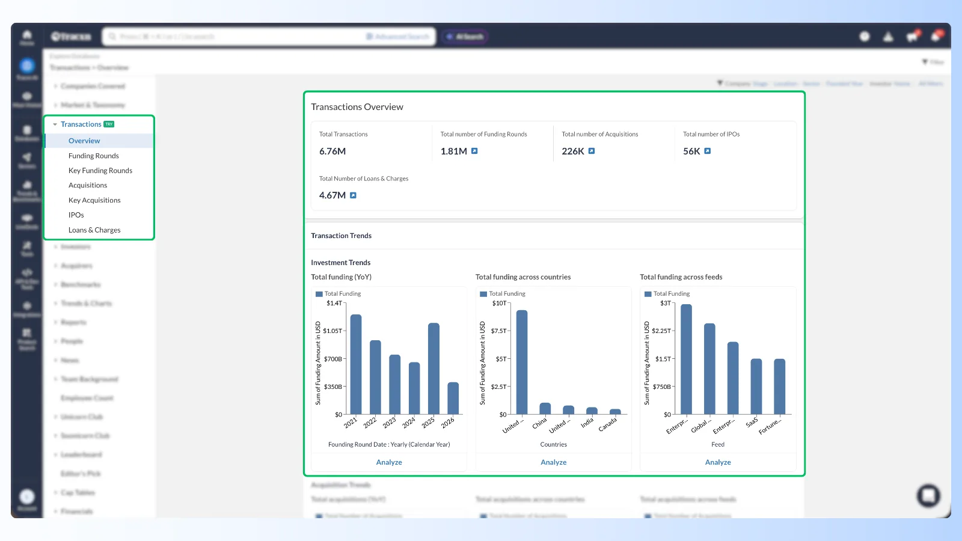Click the Tracxn logo in top bar
This screenshot has width=962, height=541.
[x=71, y=37]
